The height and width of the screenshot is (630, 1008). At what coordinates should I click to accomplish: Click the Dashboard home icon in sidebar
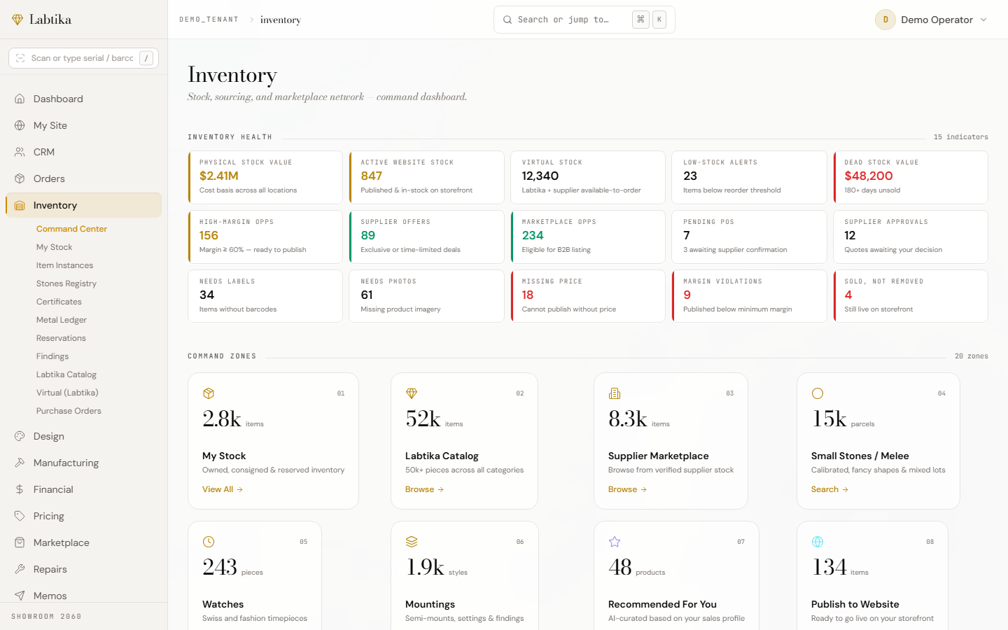[20, 99]
